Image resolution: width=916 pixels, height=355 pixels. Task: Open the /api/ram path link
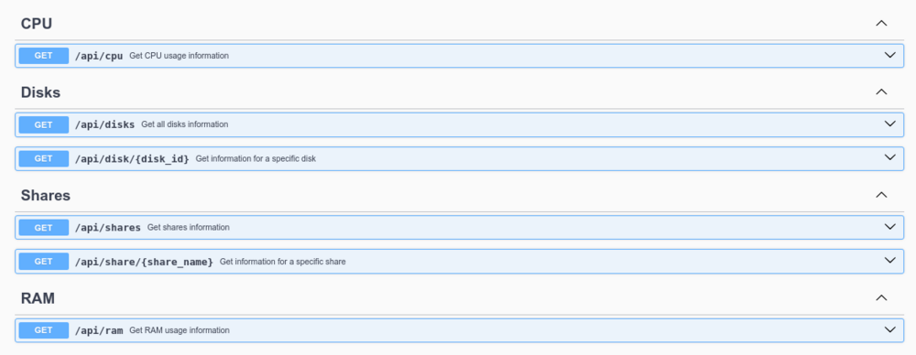tap(99, 330)
